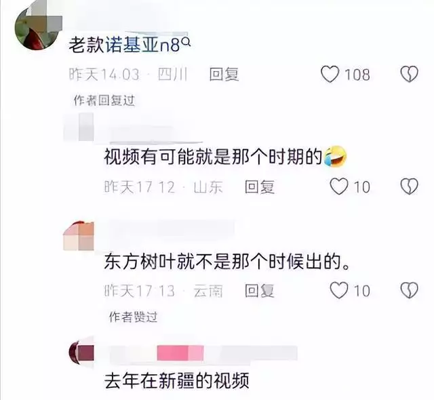Select the comment text 东方树叶就不是那个时候出的
The height and width of the screenshot is (400, 434).
coord(227,261)
